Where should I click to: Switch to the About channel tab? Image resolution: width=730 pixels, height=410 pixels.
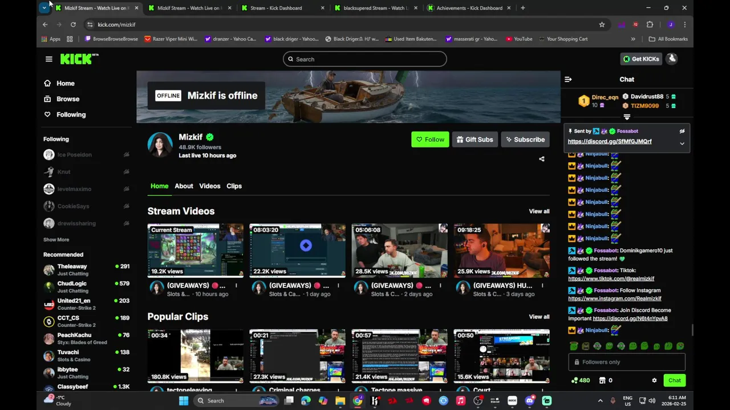(184, 186)
